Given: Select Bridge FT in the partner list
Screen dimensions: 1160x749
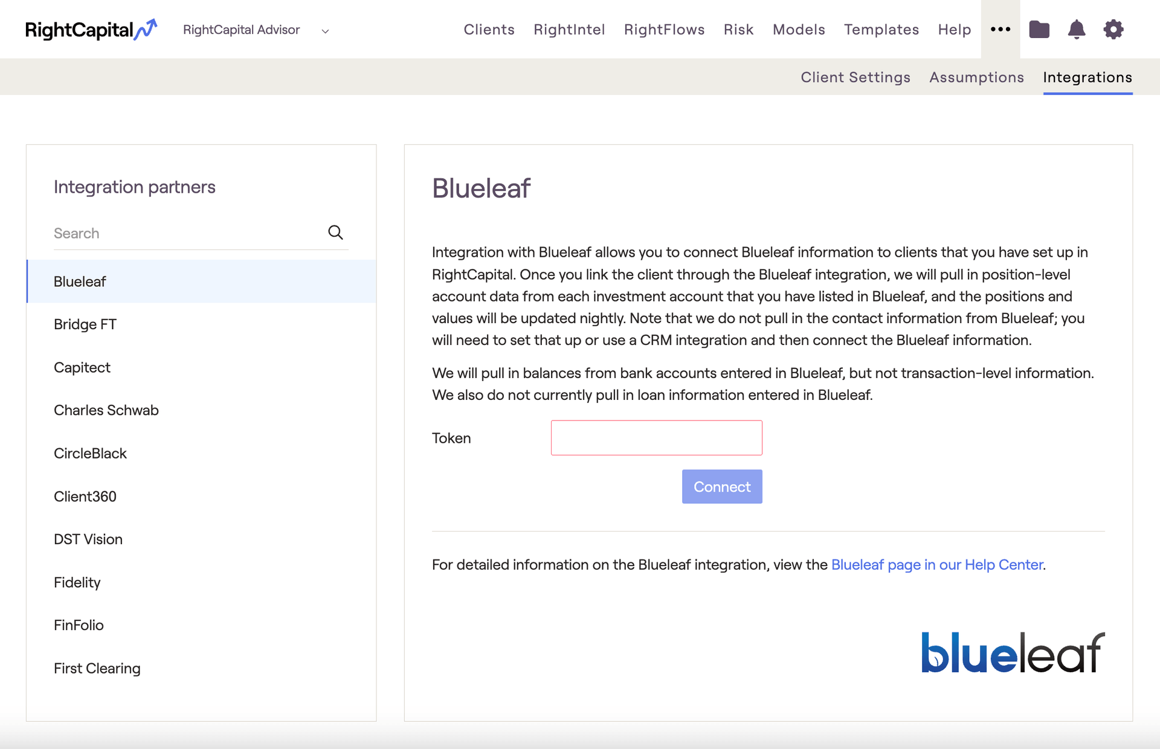Looking at the screenshot, I should [201, 324].
